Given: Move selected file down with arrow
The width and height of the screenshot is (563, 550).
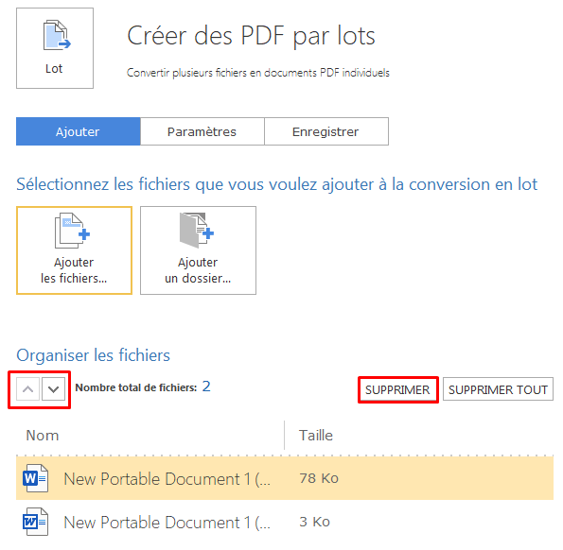Looking at the screenshot, I should point(54,389).
